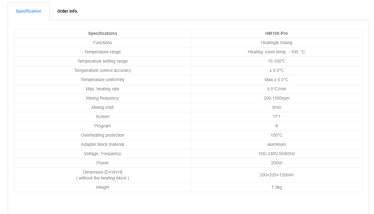374x214 pixels.
Task: Click the TFT screen value
Action: click(x=276, y=117)
